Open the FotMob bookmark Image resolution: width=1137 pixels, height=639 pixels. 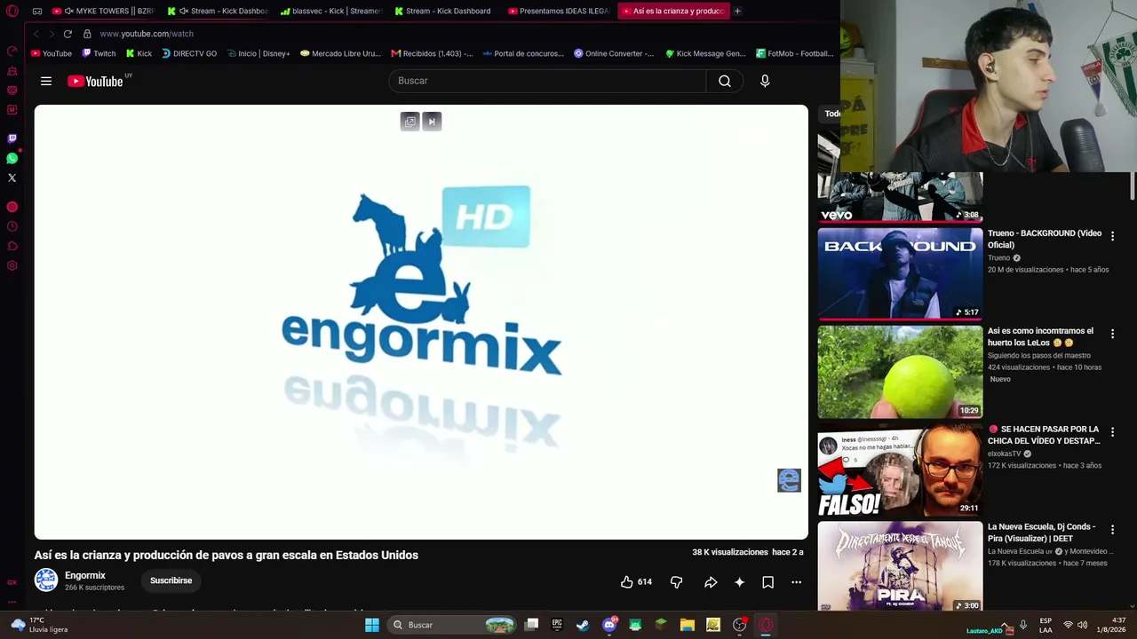(794, 53)
